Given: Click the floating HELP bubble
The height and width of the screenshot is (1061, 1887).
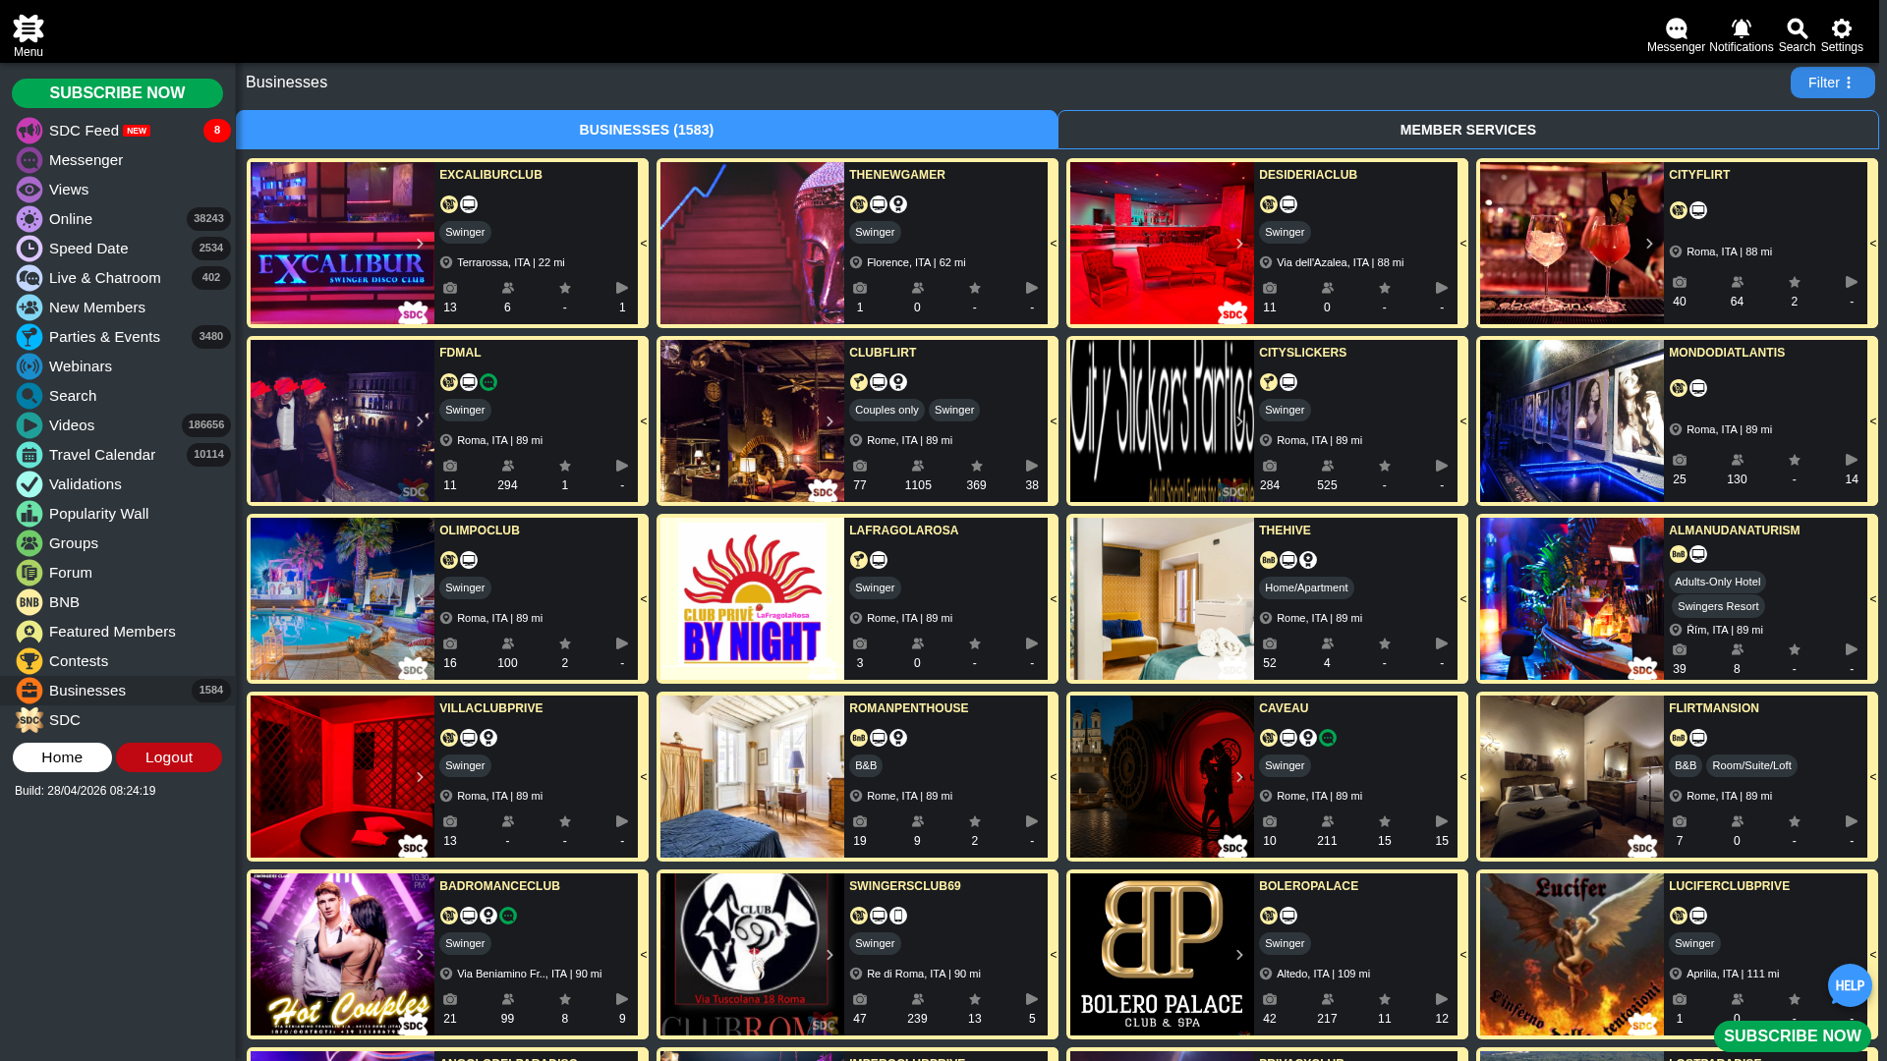Looking at the screenshot, I should click(x=1850, y=985).
